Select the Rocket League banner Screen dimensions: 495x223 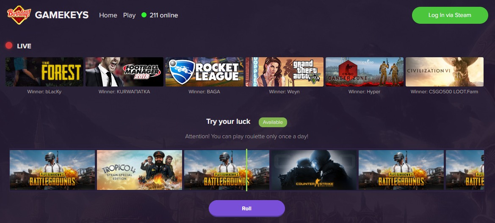click(x=205, y=72)
